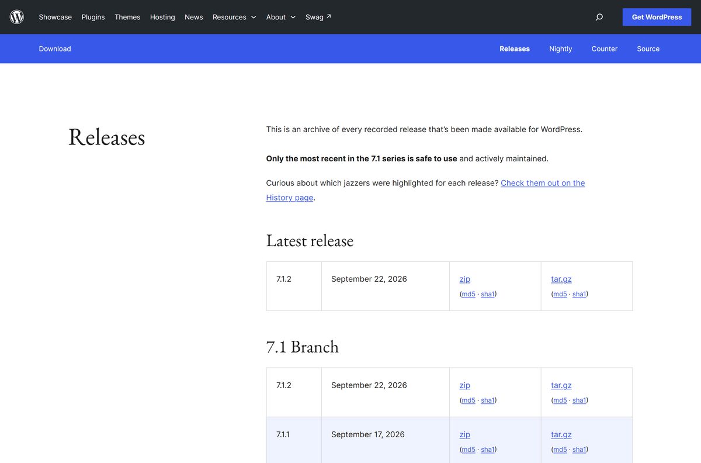Image resolution: width=701 pixels, height=463 pixels.
Task: Expand the About dropdown menu
Action: tap(281, 17)
